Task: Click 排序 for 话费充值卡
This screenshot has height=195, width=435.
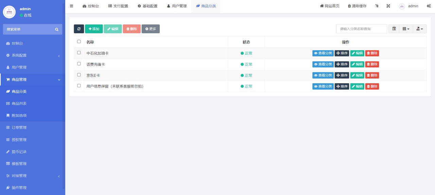Action: coord(342,64)
